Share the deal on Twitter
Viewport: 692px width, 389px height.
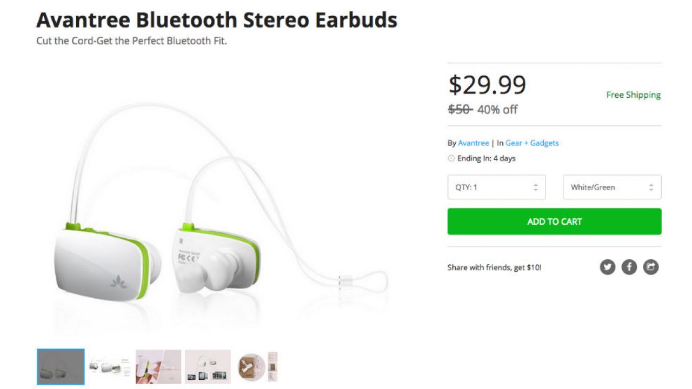click(608, 267)
